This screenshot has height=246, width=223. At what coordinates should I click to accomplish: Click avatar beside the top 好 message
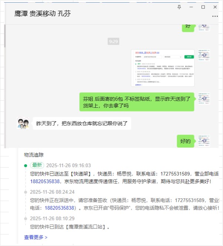pyautogui.click(x=204, y=27)
